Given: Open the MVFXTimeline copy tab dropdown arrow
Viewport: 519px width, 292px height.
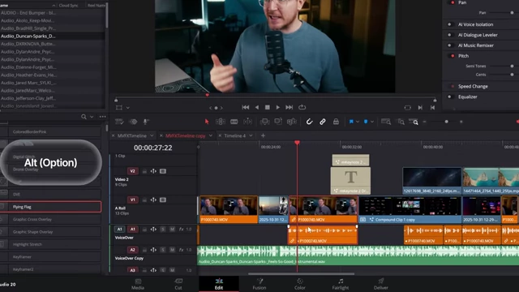Looking at the screenshot, I should pyautogui.click(x=211, y=135).
